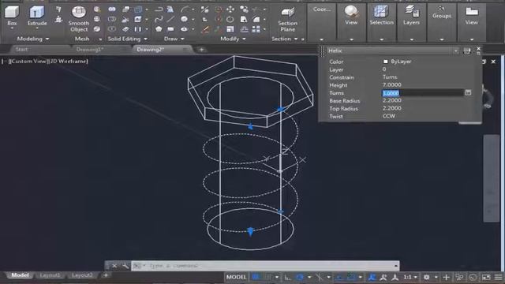Click the Smooth Object mesh tool
505x284 pixels.
click(79, 19)
